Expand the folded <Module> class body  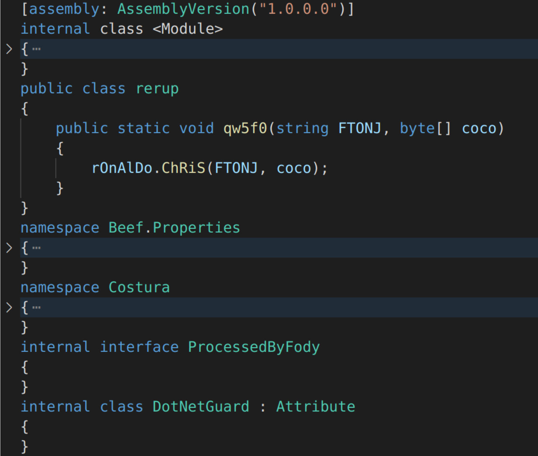[9, 49]
